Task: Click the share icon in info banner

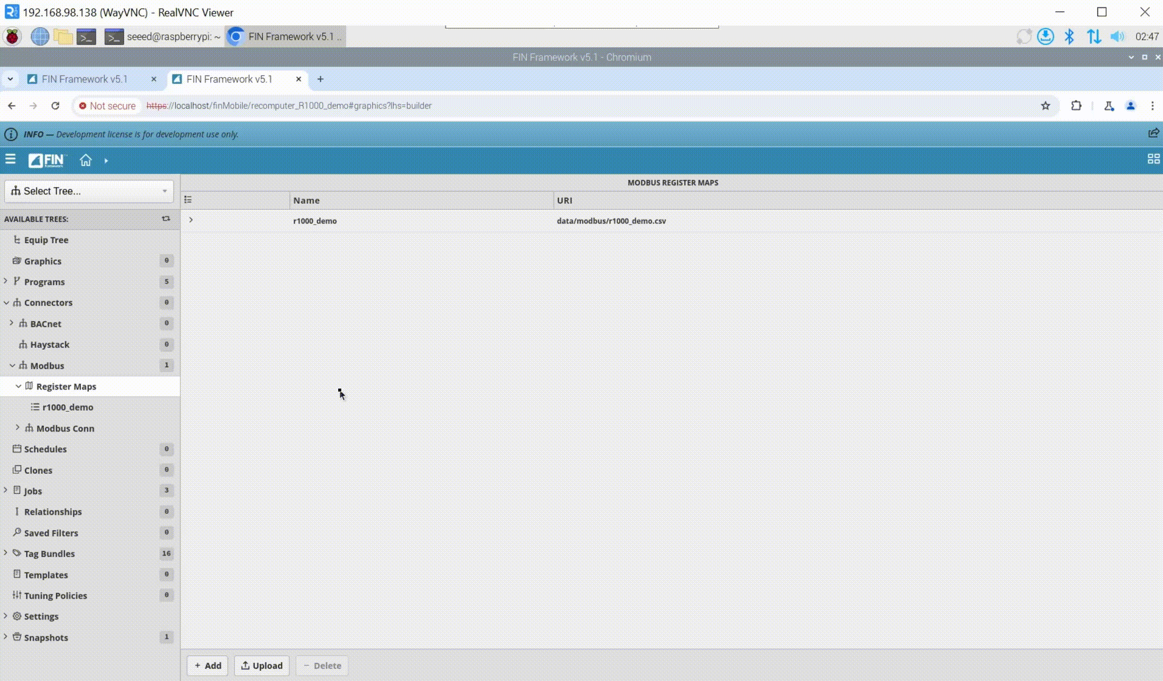Action: click(x=1153, y=133)
